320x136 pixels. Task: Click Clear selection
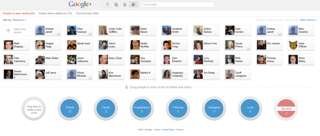[x=275, y=20]
